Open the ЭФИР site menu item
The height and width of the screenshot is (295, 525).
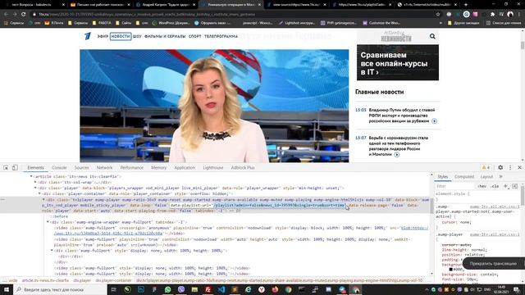tap(103, 36)
